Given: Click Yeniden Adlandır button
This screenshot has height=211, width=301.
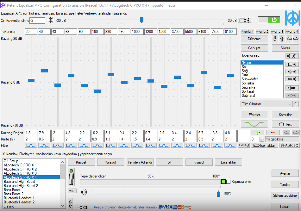Looking at the screenshot, I should click(140, 162).
